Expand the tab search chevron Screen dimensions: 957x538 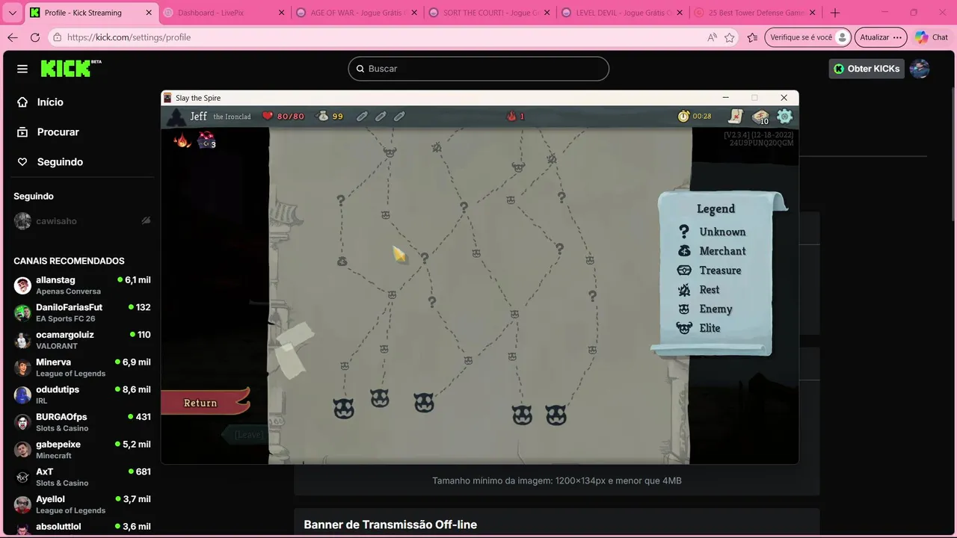12,13
